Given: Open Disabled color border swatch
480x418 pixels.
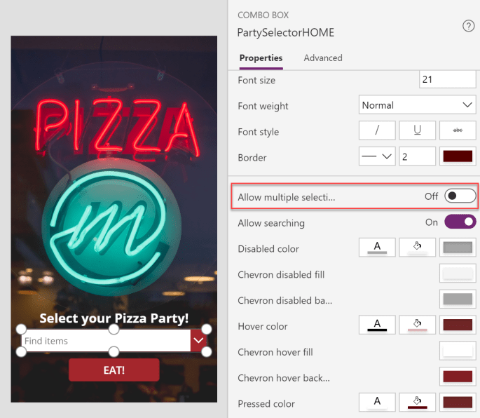Looking at the screenshot, I should click(458, 248).
